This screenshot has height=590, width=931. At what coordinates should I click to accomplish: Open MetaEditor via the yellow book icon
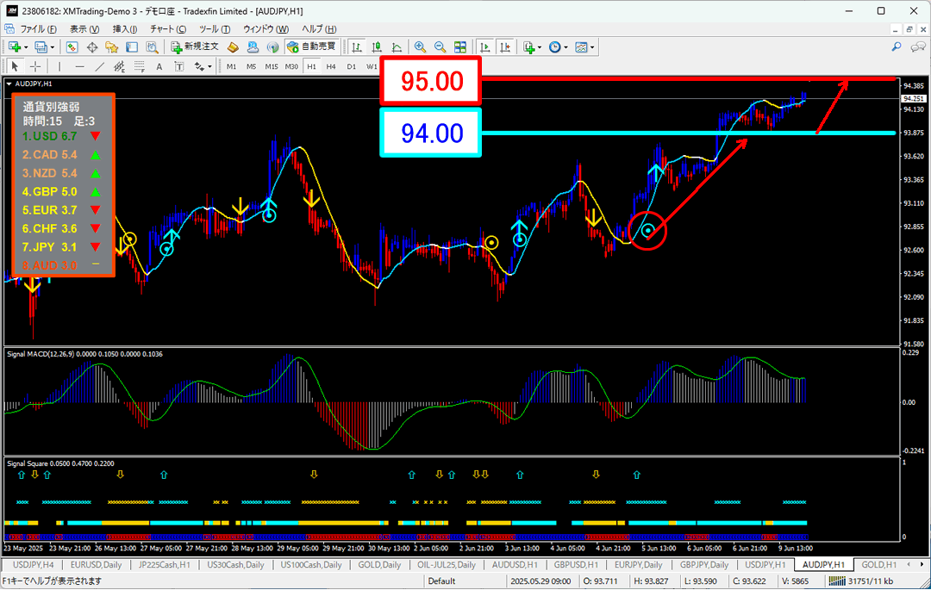click(x=234, y=47)
